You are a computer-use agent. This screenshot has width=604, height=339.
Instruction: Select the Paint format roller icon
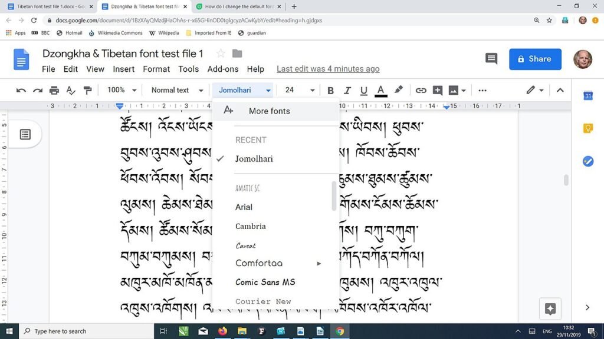(87, 90)
